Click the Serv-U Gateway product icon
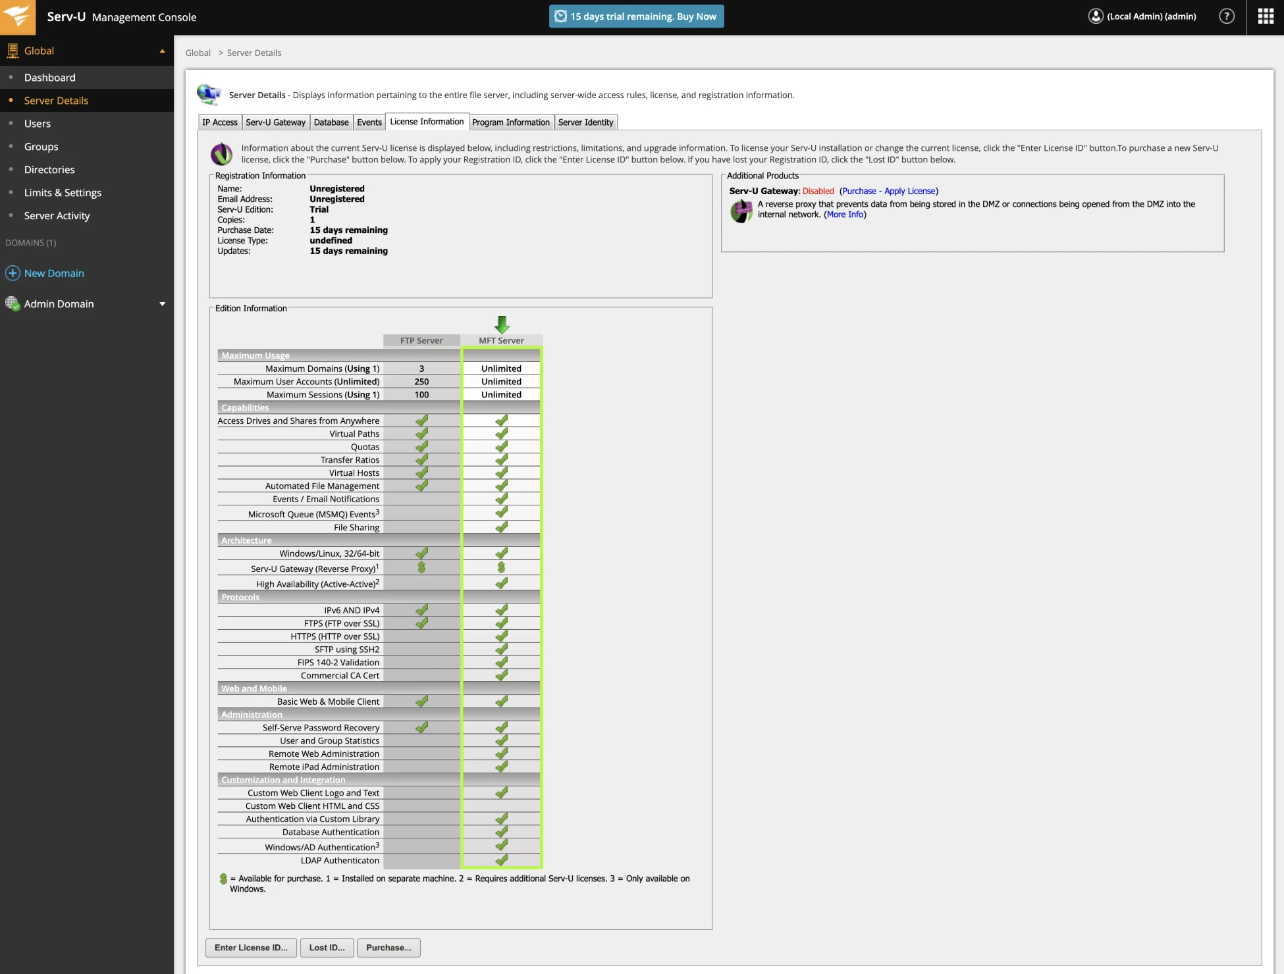This screenshot has height=974, width=1284. [x=741, y=211]
